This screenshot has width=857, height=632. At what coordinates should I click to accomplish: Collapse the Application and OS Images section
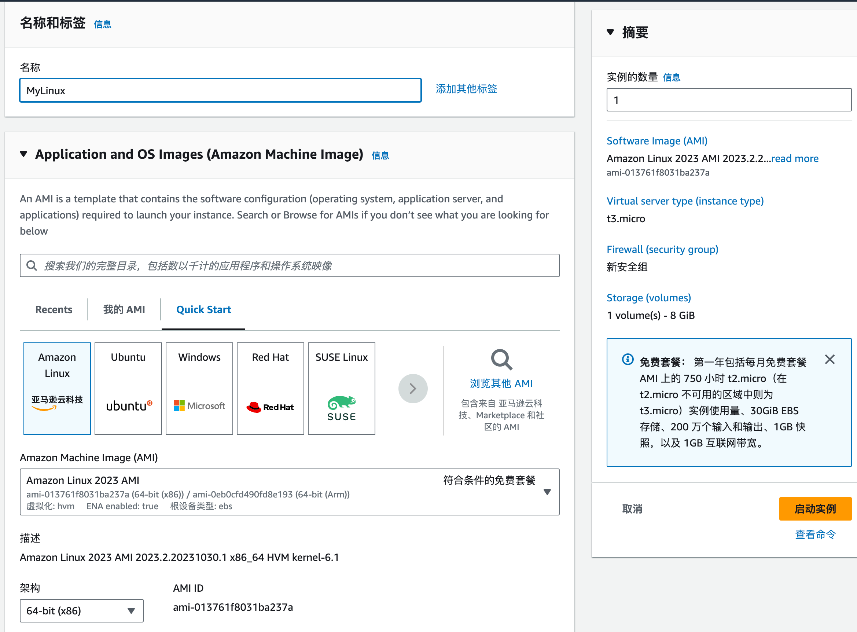[x=24, y=154]
